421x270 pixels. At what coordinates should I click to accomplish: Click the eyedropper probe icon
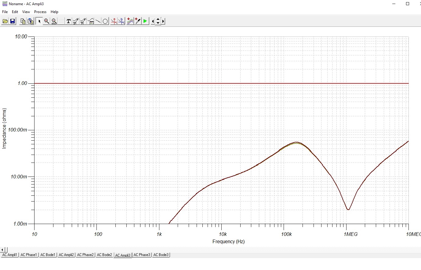tap(138, 21)
